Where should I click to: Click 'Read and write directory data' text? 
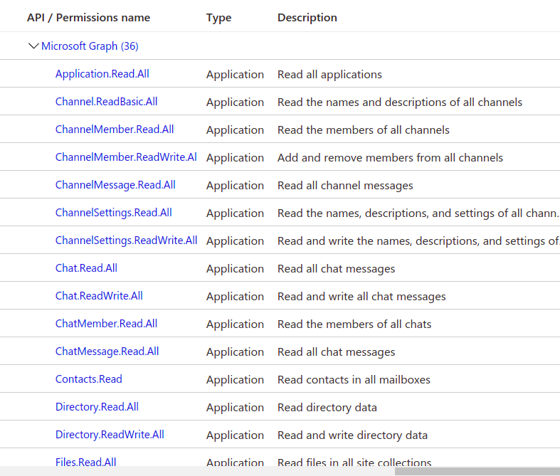[352, 435]
